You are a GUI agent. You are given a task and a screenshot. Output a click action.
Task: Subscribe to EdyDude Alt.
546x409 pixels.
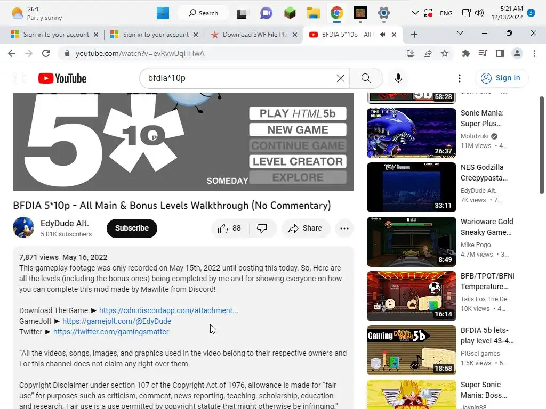coord(132,228)
